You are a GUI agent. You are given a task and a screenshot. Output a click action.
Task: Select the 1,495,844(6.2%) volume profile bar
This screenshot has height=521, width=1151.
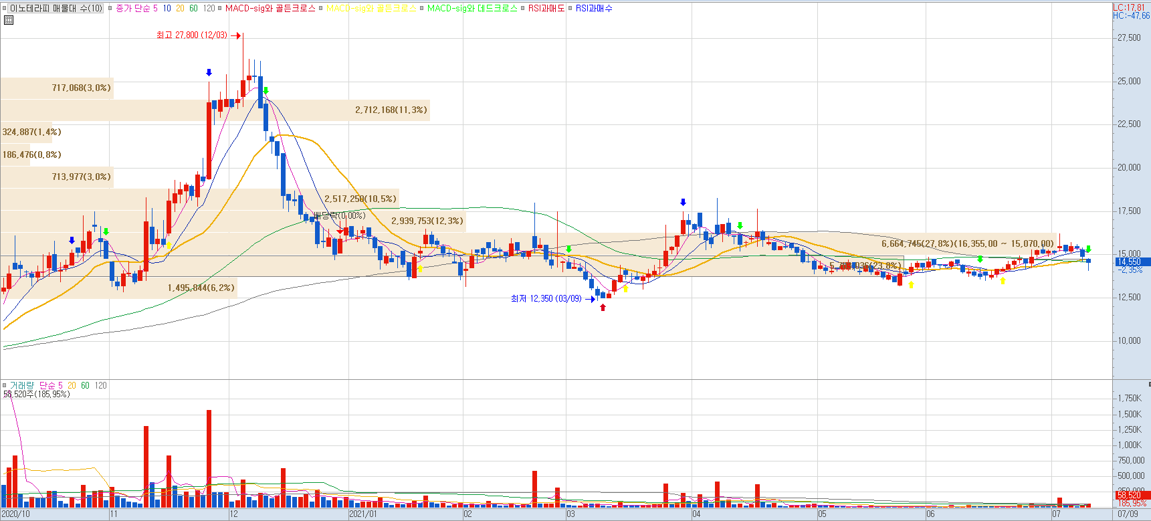pos(118,288)
